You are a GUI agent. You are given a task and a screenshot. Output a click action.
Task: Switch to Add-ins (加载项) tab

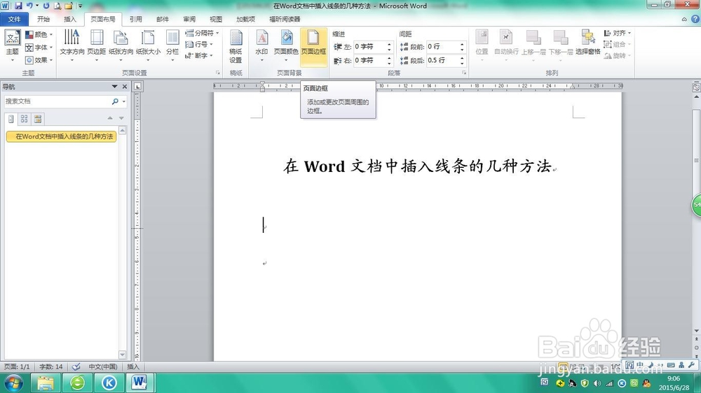click(x=245, y=19)
